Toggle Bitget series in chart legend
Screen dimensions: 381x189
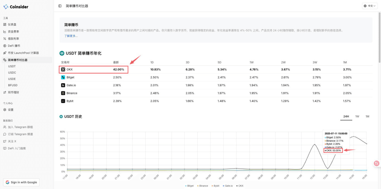(x=189, y=186)
